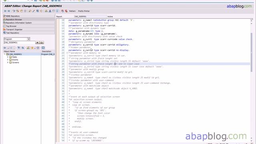
Task: Click line number 54 in the gutter
Action: click(x=63, y=140)
